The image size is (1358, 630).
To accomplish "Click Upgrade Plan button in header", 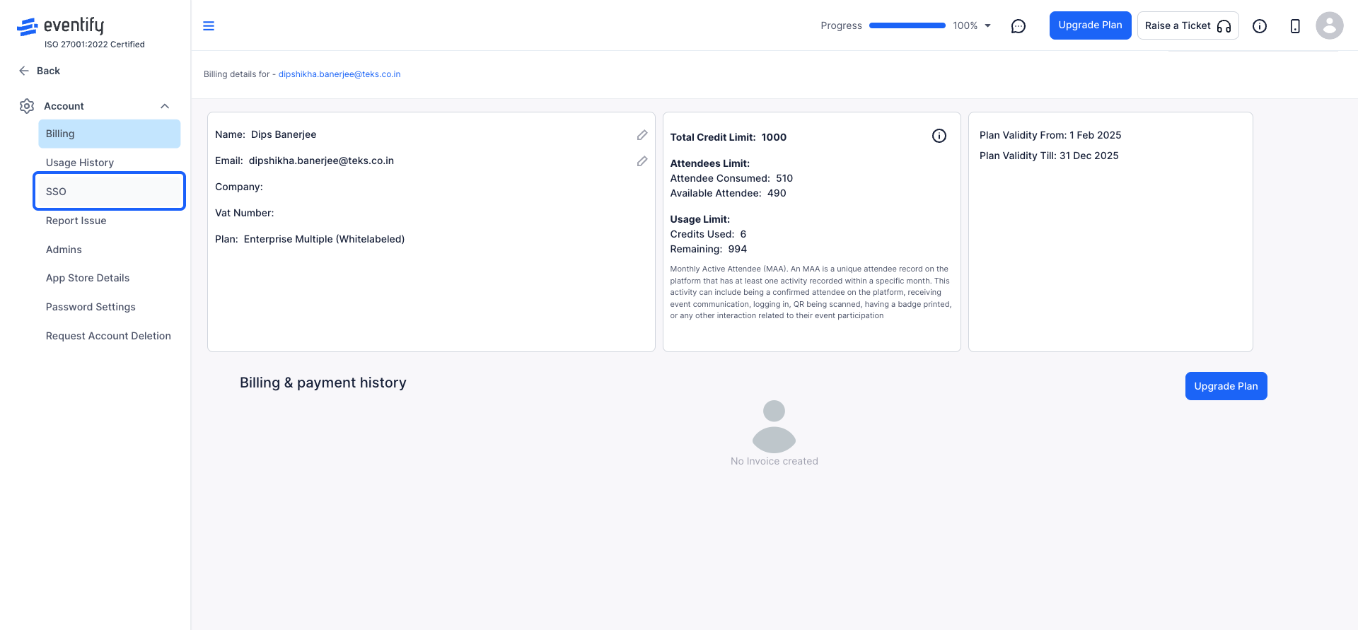I will [x=1090, y=25].
